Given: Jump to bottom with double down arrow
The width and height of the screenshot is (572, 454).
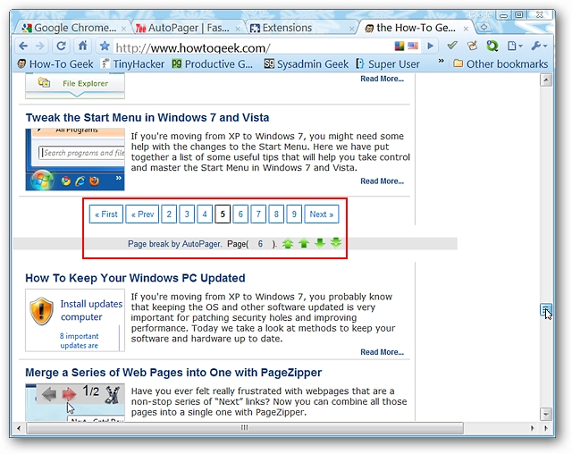Looking at the screenshot, I should [336, 243].
